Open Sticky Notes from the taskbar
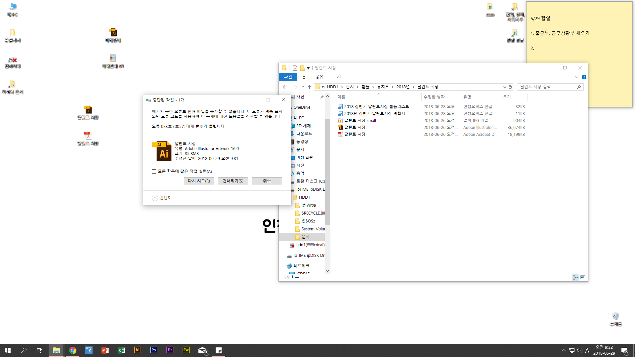 pyautogui.click(x=219, y=350)
